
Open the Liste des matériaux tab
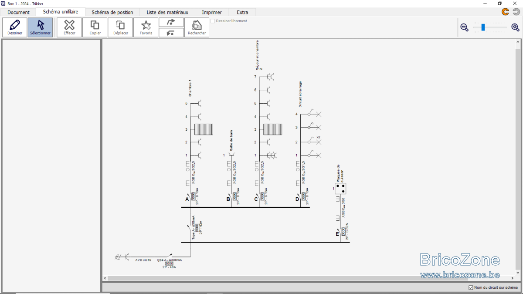[x=167, y=12]
